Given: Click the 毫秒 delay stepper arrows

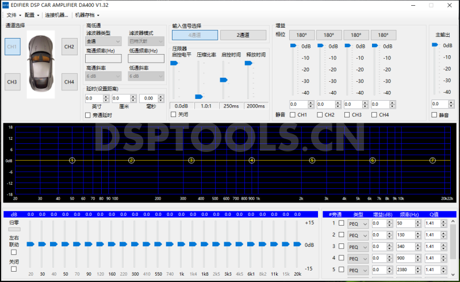Looking at the screenshot, I should [161, 98].
